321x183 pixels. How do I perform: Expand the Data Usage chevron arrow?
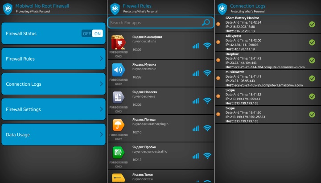(101, 134)
